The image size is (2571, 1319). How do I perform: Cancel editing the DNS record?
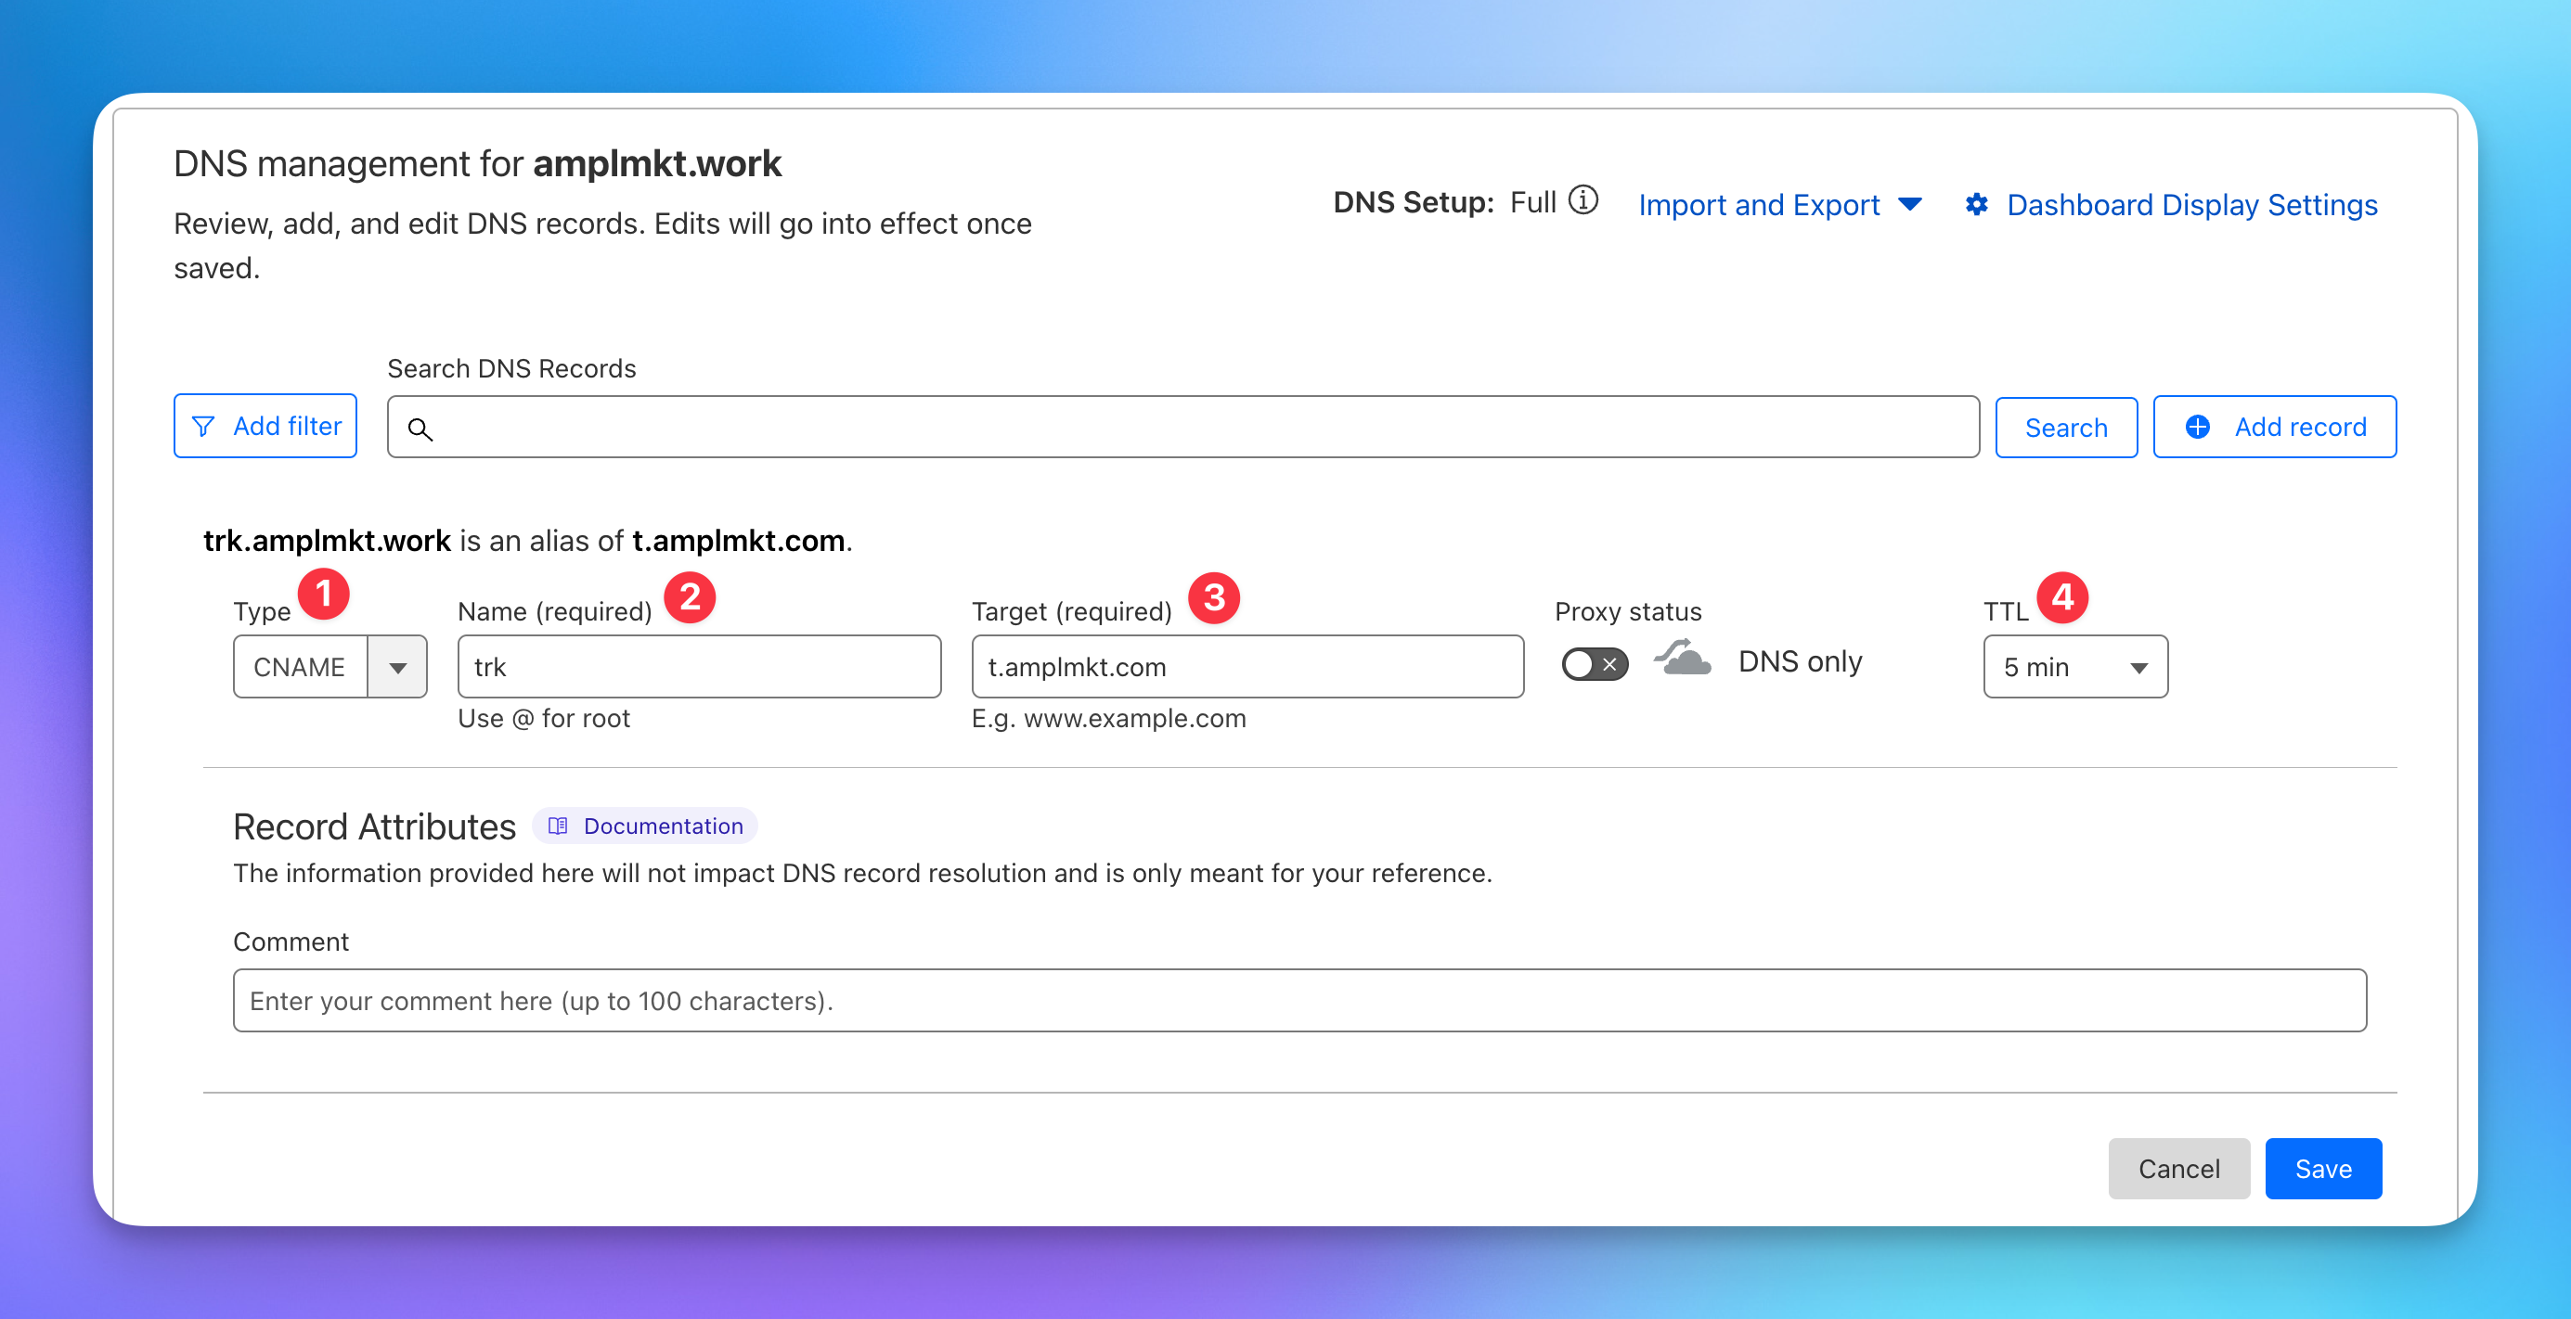coord(2177,1169)
